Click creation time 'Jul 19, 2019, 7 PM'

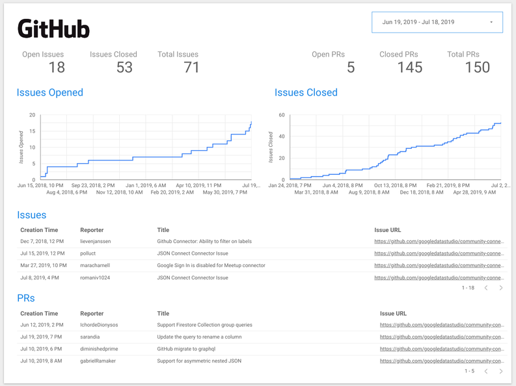tap(41, 337)
